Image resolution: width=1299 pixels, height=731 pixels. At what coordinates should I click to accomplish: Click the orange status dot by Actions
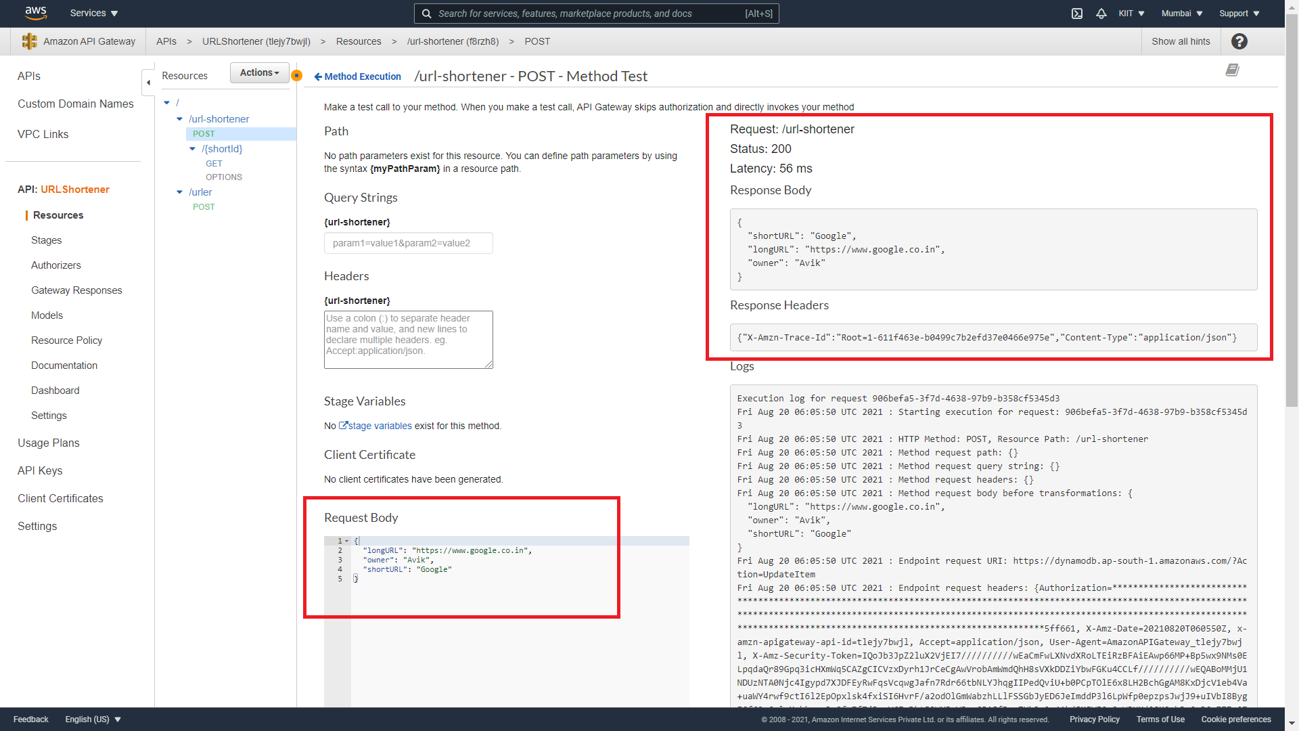coord(296,75)
